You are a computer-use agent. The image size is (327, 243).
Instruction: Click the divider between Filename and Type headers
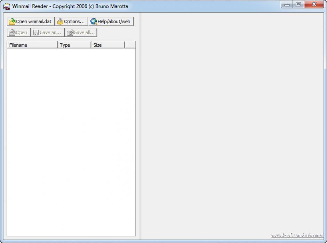57,45
